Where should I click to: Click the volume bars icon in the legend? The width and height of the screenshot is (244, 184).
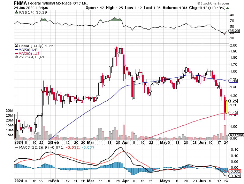coord(16,57)
